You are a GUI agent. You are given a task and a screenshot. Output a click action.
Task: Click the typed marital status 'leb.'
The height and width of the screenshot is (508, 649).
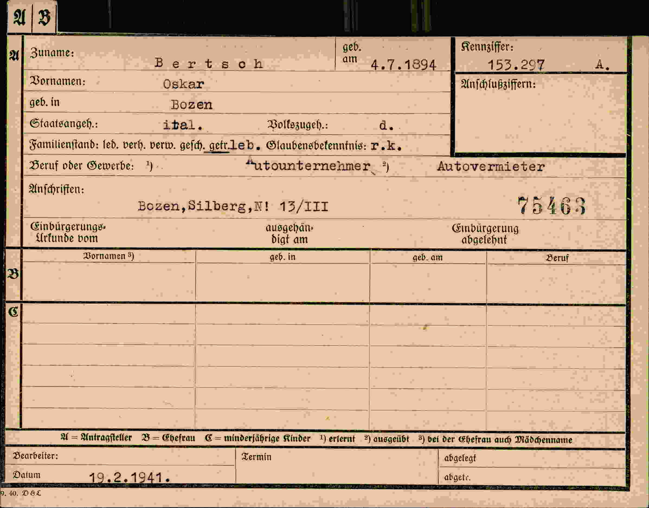(245, 145)
